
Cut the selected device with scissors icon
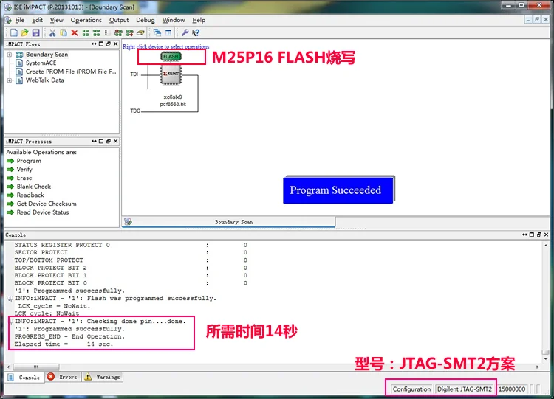(52, 32)
